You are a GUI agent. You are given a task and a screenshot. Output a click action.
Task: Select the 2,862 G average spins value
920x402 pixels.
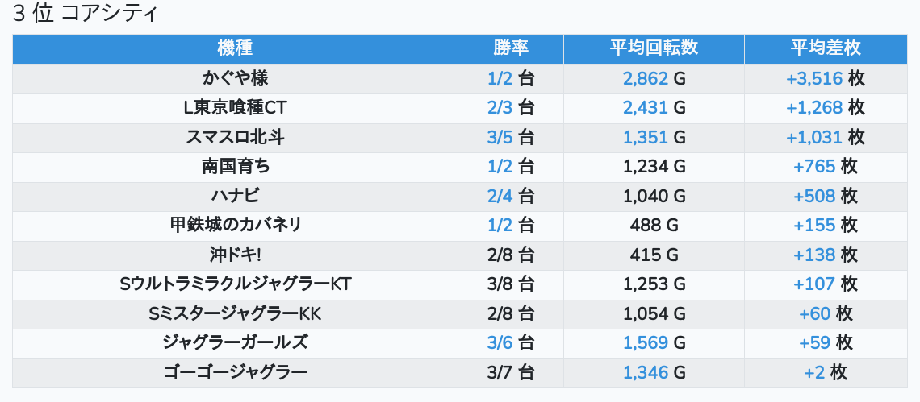point(654,79)
